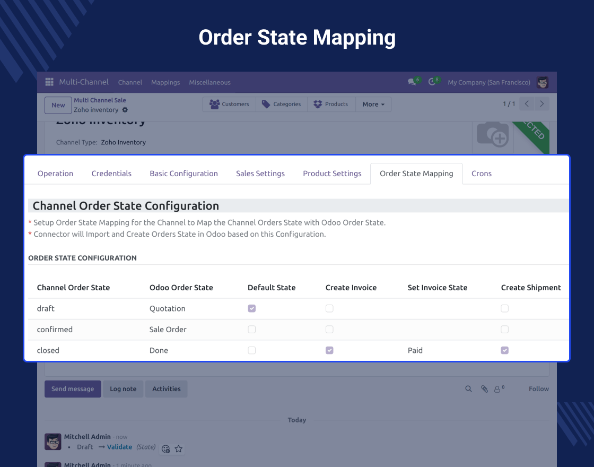The height and width of the screenshot is (467, 594).
Task: Toggle Default State for confirmed row
Action: tap(251, 330)
